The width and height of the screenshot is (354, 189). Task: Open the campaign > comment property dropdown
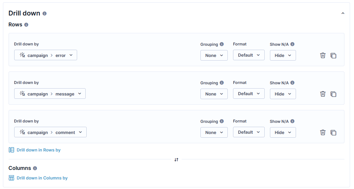click(50, 132)
